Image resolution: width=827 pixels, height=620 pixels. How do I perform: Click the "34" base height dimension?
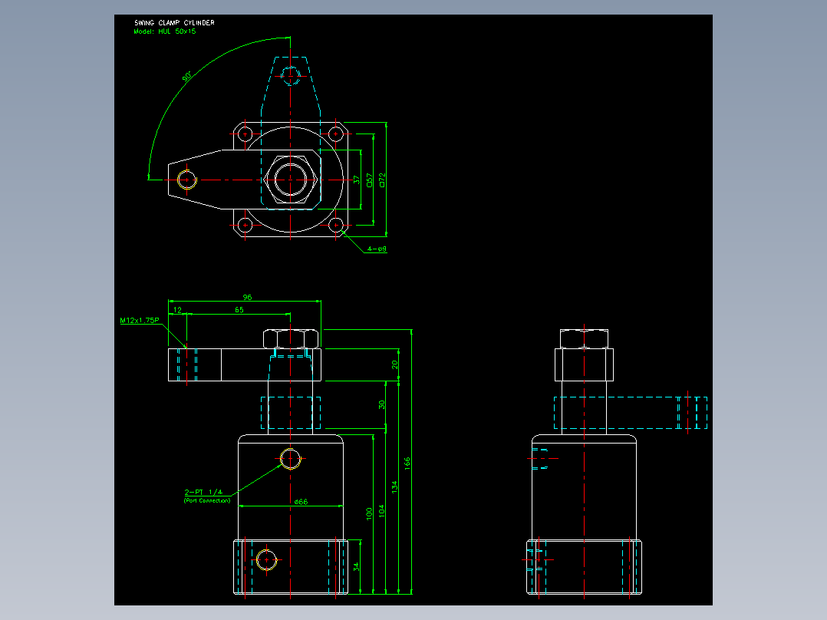tap(357, 567)
